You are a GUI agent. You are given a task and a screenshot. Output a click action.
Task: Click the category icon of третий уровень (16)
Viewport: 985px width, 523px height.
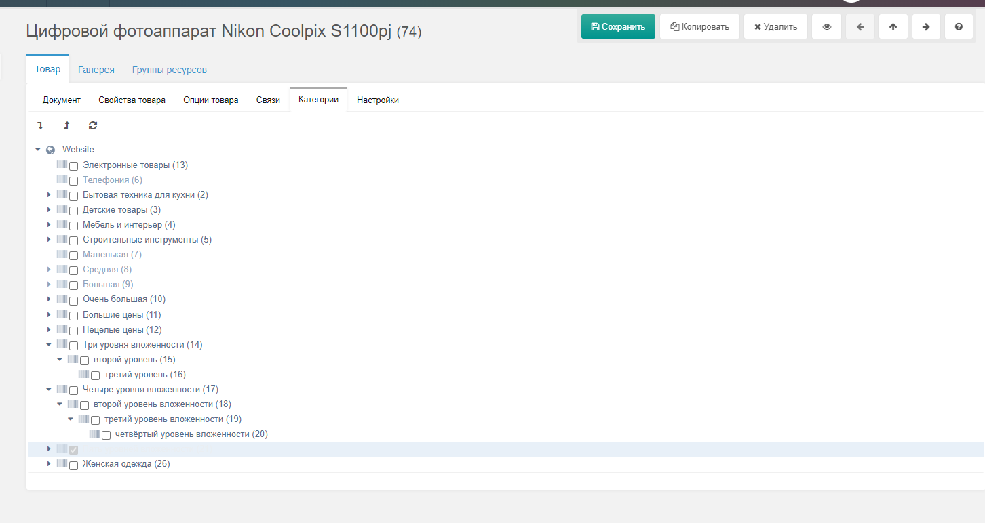(83, 374)
